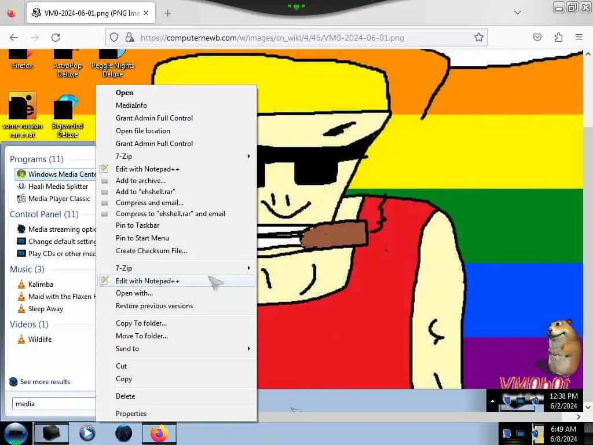Switch to the VM0-2024-06-01.png tab
The image size is (593, 445).
click(x=91, y=13)
